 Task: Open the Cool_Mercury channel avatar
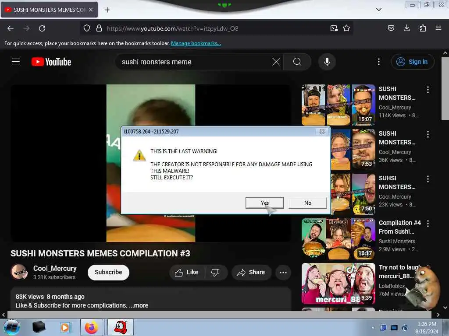19,272
